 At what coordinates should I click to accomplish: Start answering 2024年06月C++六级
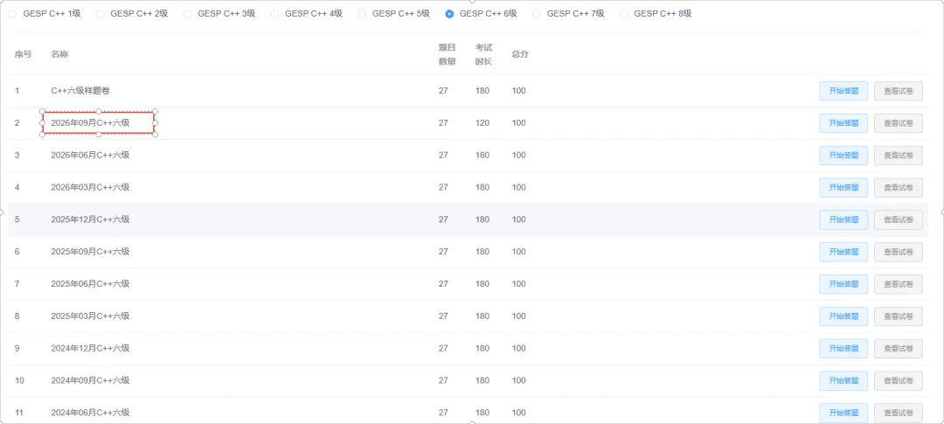(843, 414)
